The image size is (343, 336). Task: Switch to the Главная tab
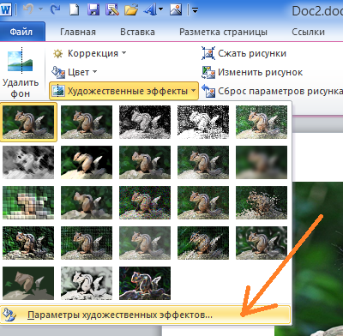(78, 32)
